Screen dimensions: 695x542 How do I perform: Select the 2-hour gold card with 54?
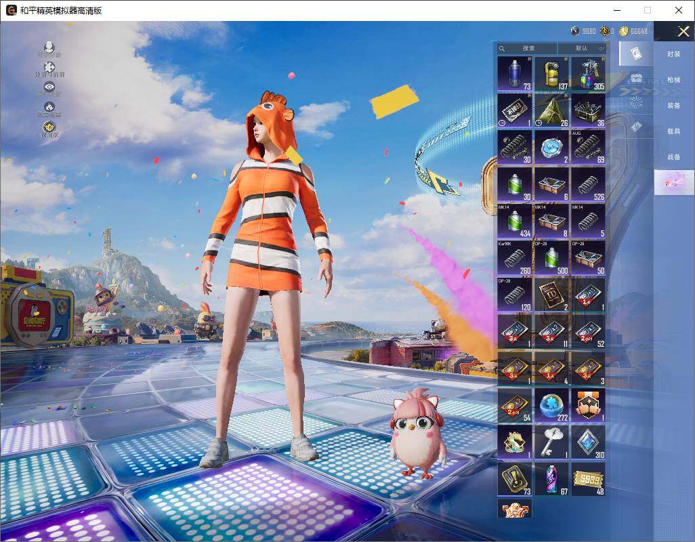click(x=515, y=406)
